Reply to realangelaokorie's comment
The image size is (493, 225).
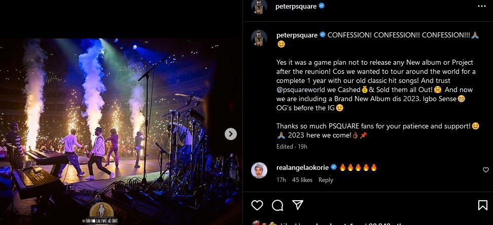(x=326, y=180)
